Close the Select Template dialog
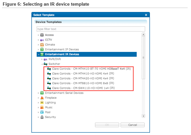 click(x=146, y=15)
